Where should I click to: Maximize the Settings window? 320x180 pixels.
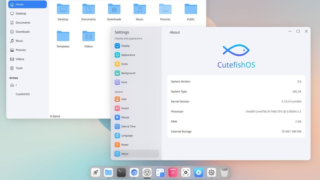298,31
